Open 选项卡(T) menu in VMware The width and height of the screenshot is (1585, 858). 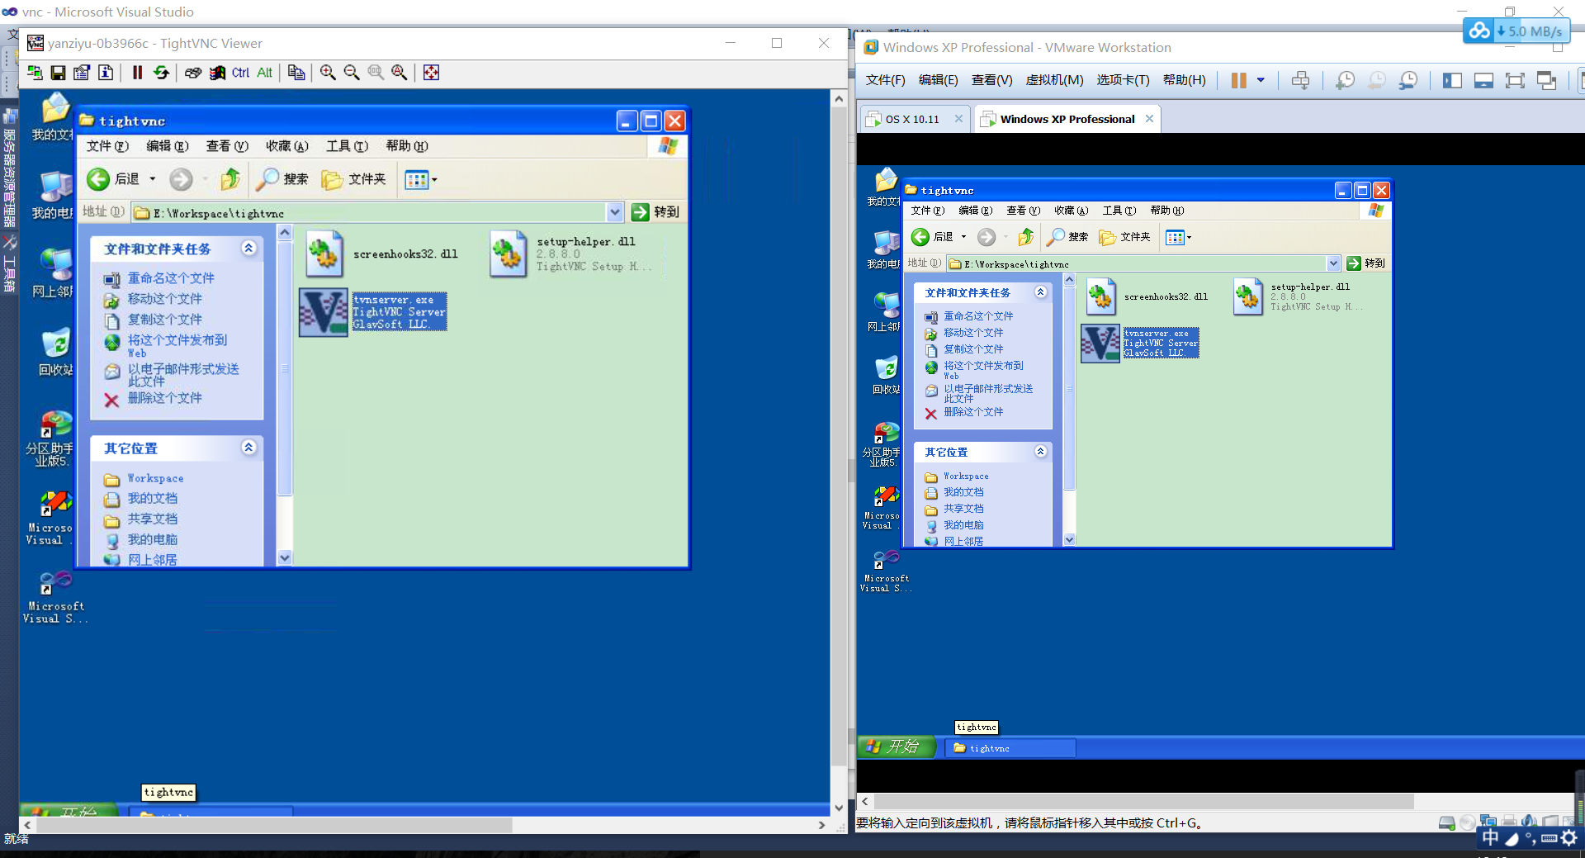click(x=1123, y=80)
